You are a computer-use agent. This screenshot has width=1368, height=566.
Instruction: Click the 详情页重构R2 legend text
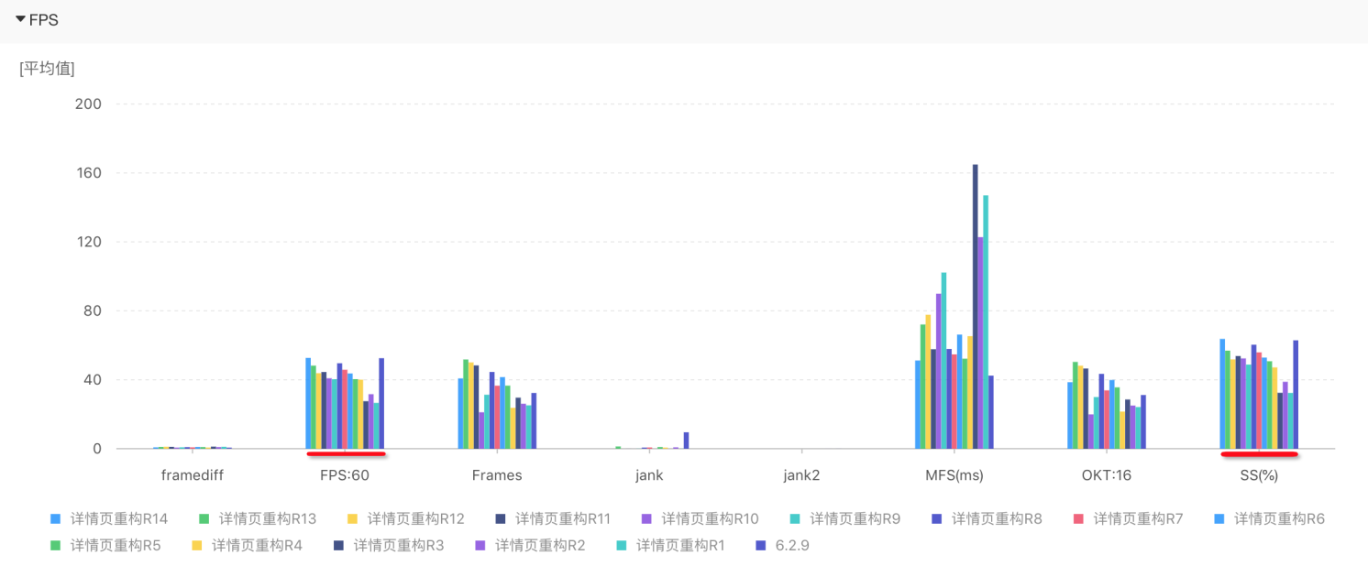(540, 546)
